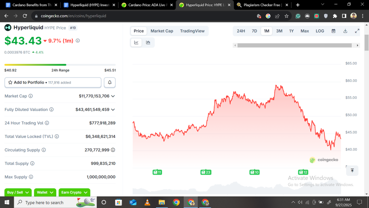The width and height of the screenshot is (369, 208).
Task: Switch to candlestick chart view
Action: [148, 43]
